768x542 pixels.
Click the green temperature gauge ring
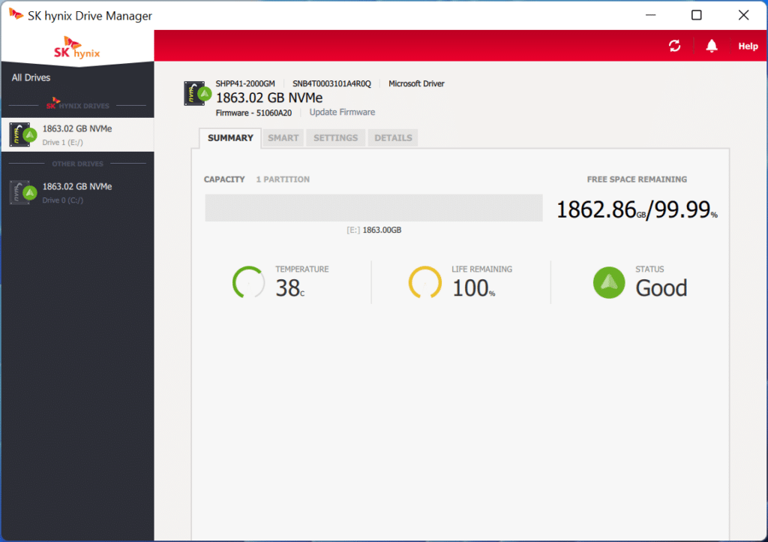point(248,282)
